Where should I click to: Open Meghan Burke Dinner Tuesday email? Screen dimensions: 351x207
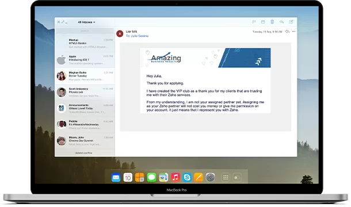(x=85, y=76)
